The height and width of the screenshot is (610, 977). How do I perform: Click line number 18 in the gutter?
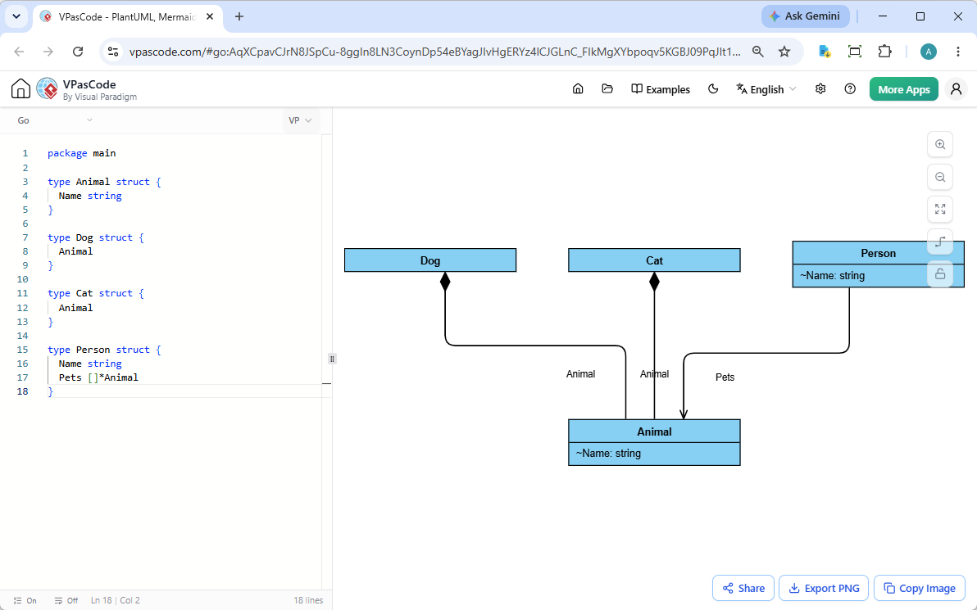22,391
